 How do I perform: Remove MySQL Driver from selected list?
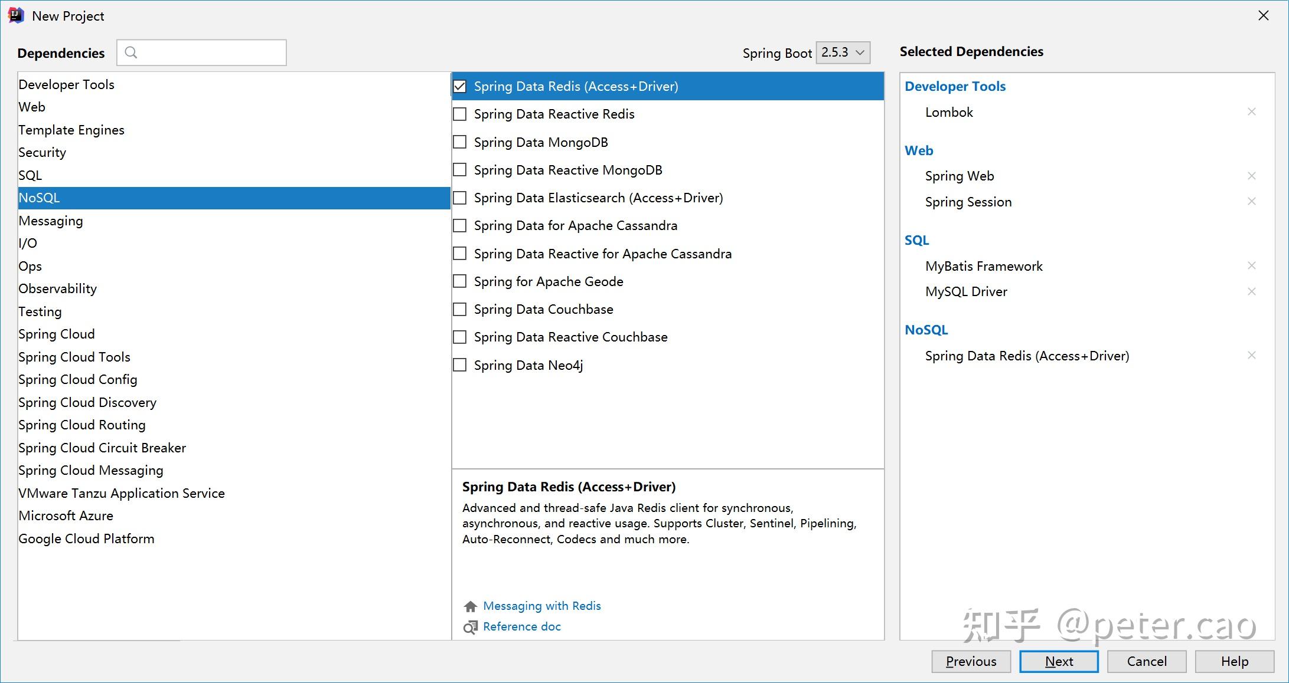point(1251,291)
